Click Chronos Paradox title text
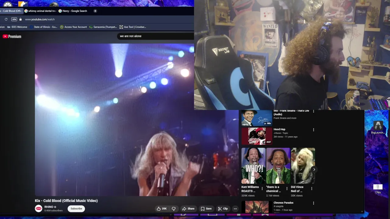This screenshot has width=390, height=219. (x=283, y=203)
